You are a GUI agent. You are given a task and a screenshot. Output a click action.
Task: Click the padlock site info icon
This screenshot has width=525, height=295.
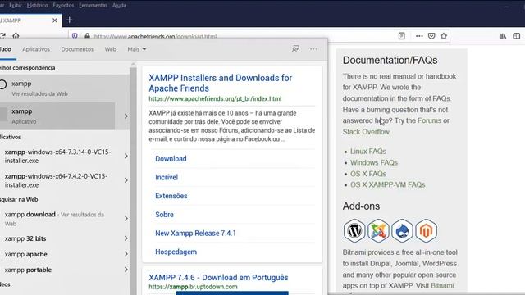point(87,35)
